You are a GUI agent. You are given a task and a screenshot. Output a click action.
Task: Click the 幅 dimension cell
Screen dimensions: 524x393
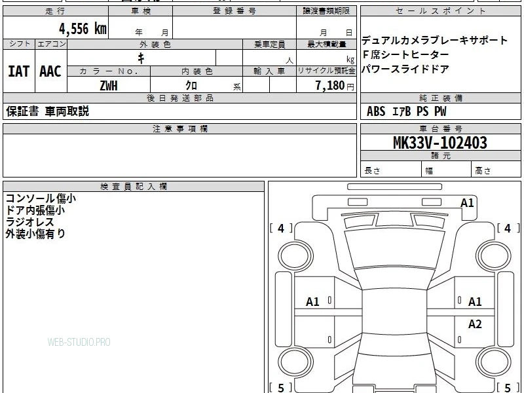coord(447,169)
